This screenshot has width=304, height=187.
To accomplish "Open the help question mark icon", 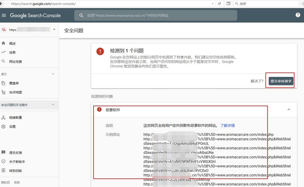I will (x=298, y=15).
